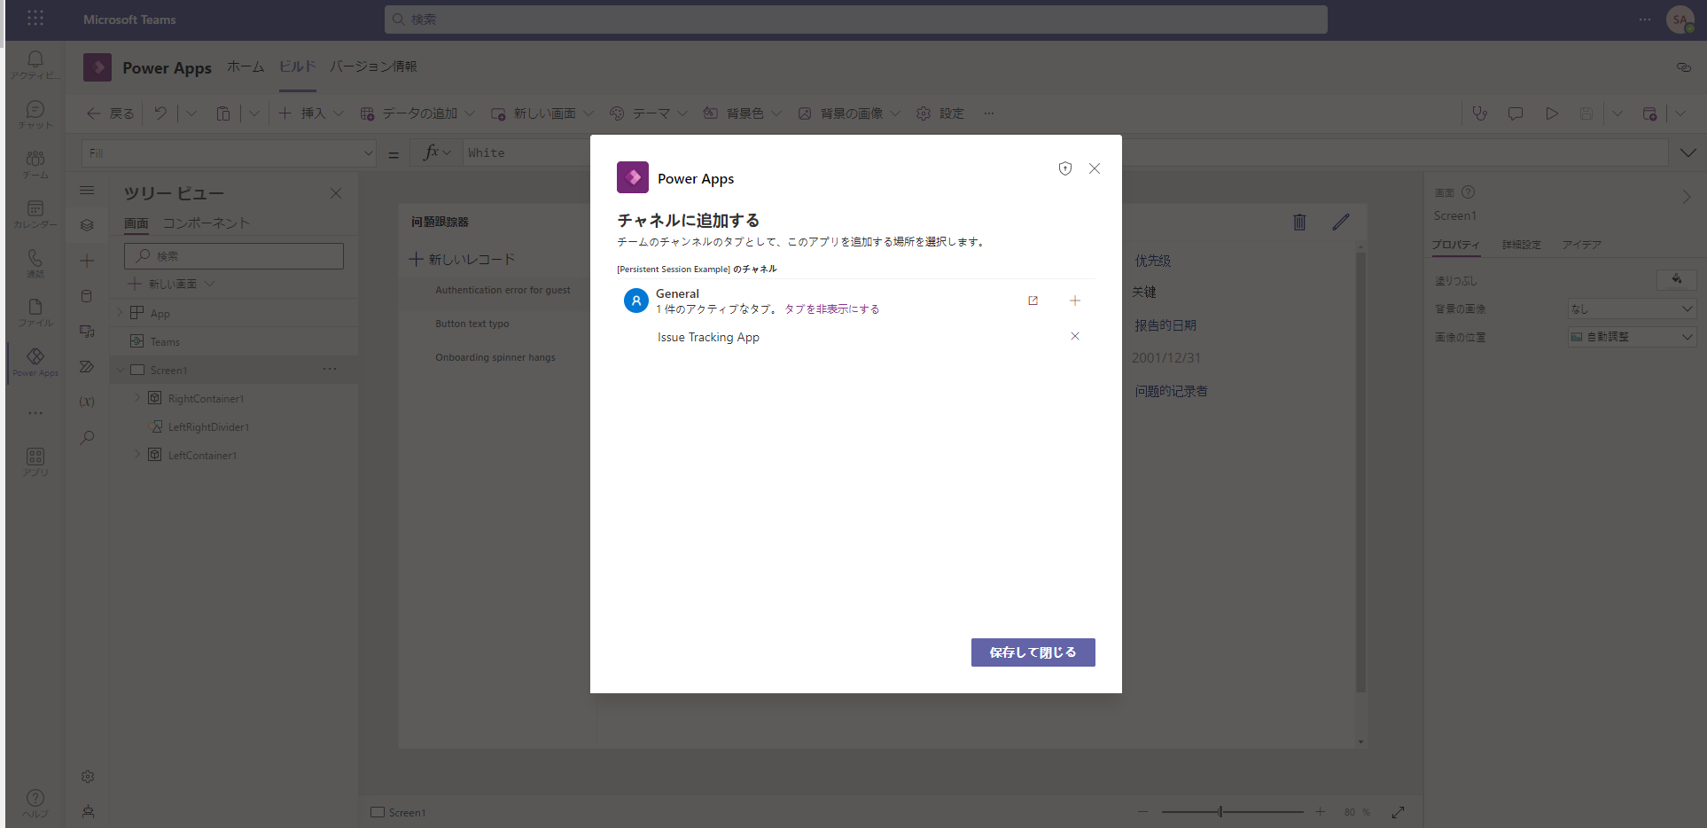The image size is (1707, 828).
Task: Open image position dropdown in properties
Action: (x=1632, y=337)
